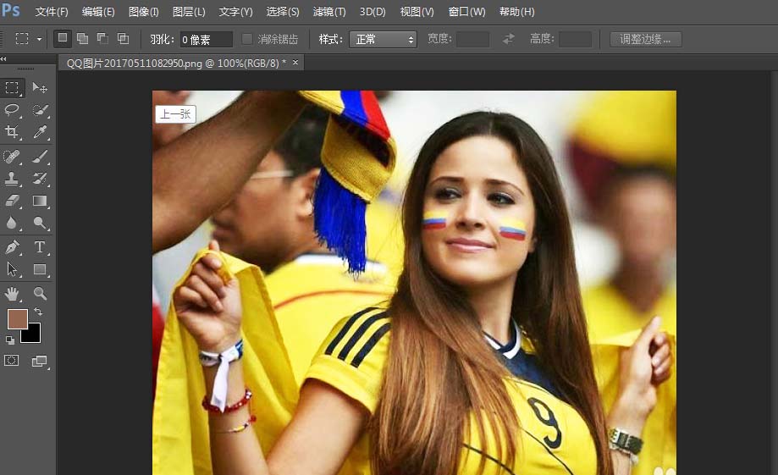Open the 图像(I) menu
The height and width of the screenshot is (475, 778).
[143, 11]
